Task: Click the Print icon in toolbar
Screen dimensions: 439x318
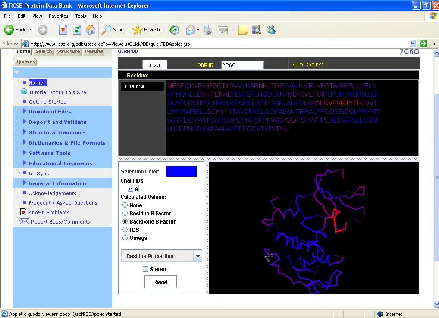Action: coord(207,30)
